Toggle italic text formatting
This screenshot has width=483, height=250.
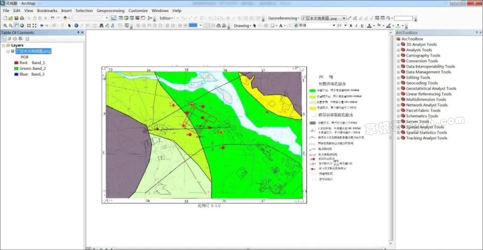click(356, 26)
